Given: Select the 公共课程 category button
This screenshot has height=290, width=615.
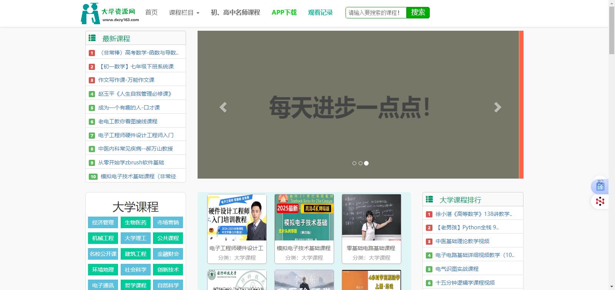Looking at the screenshot, I should point(168,238).
